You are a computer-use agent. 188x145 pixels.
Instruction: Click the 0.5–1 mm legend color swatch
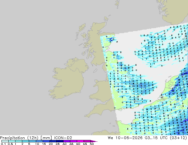12,141
